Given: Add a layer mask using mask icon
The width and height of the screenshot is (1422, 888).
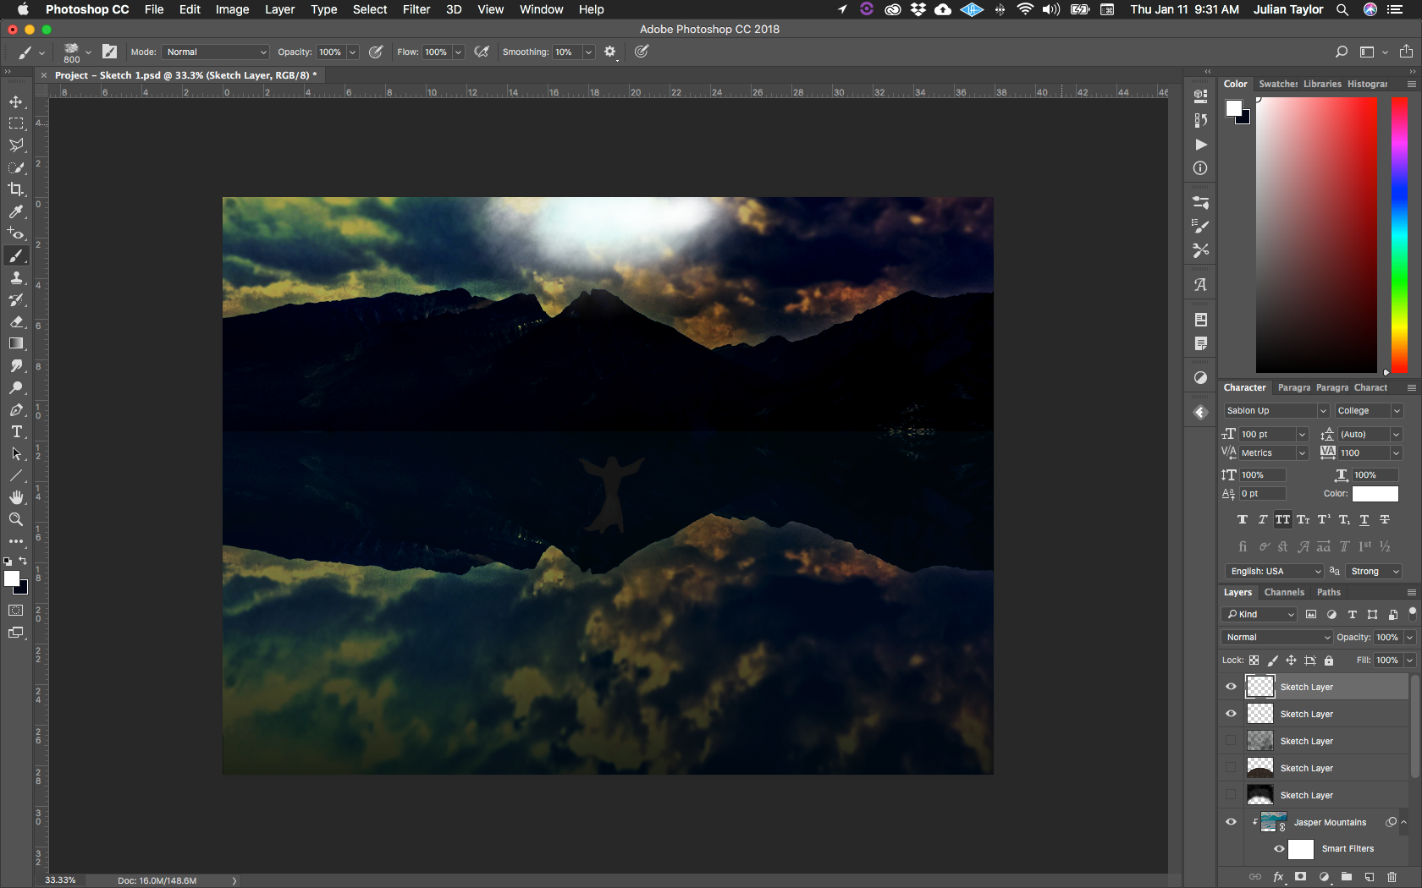Looking at the screenshot, I should click(1301, 877).
